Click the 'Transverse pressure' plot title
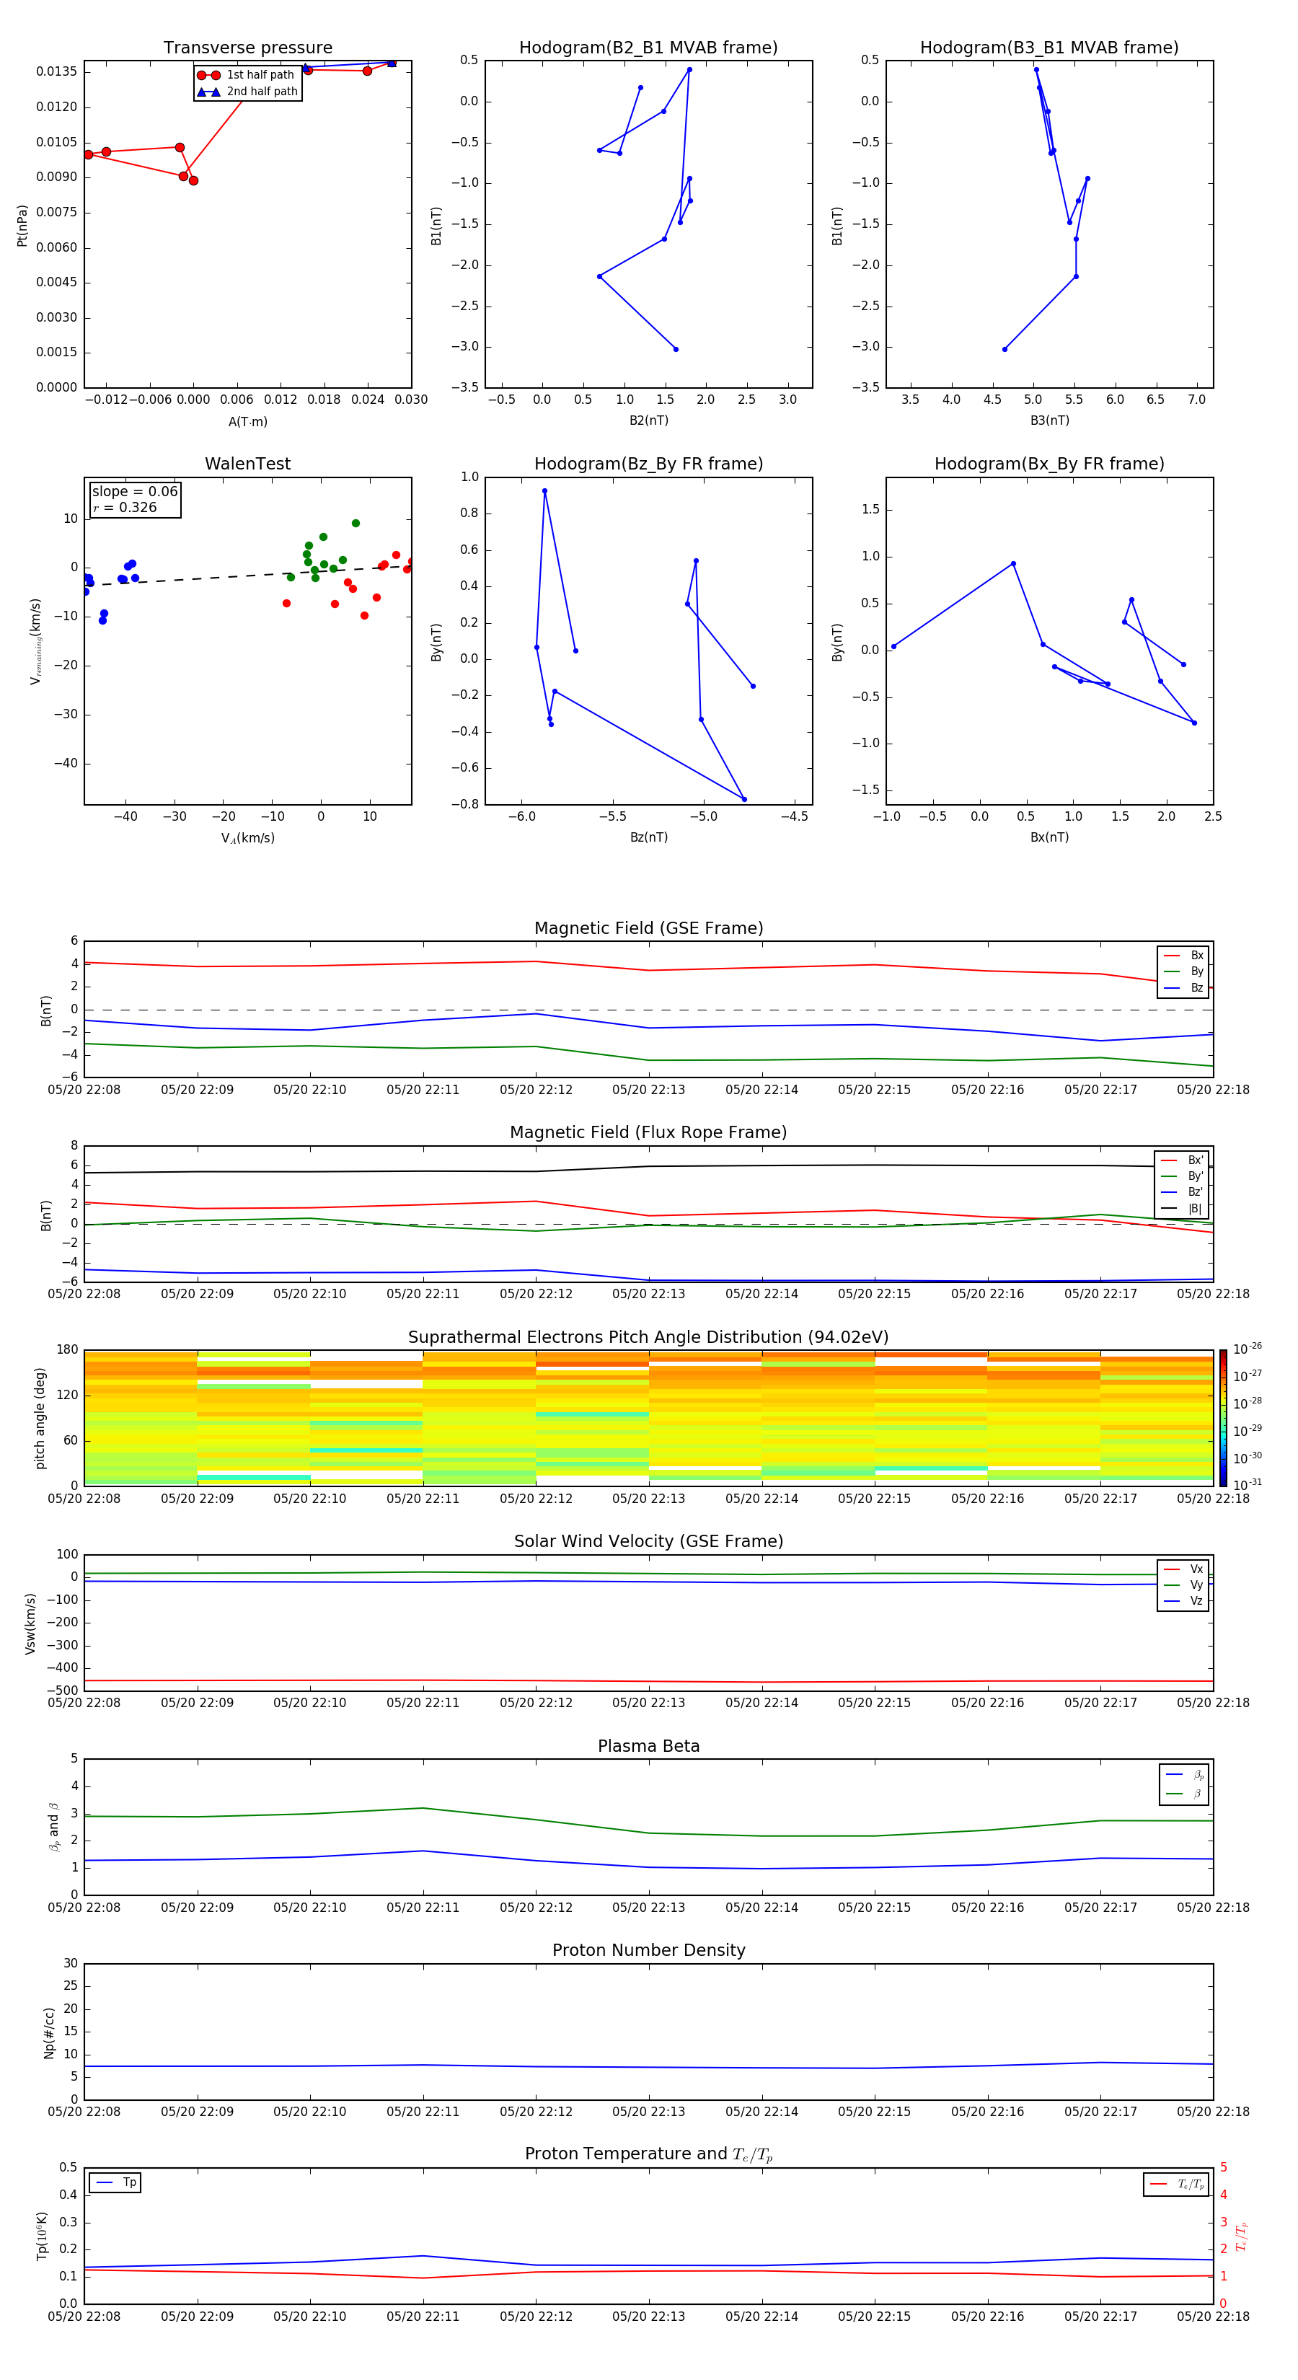Image resolution: width=1298 pixels, height=2380 pixels. point(247,48)
